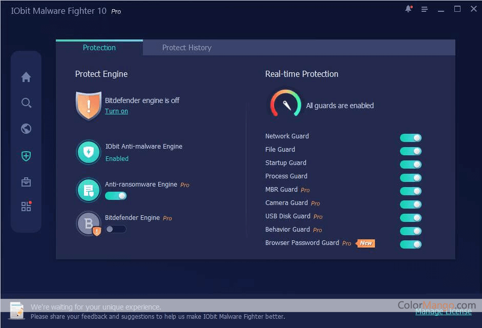Open the hamburger options menu
Viewport: 482px width, 328px height.
424,9
